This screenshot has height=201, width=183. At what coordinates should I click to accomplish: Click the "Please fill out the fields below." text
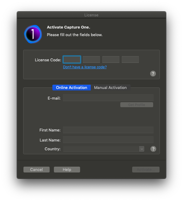point(75,35)
